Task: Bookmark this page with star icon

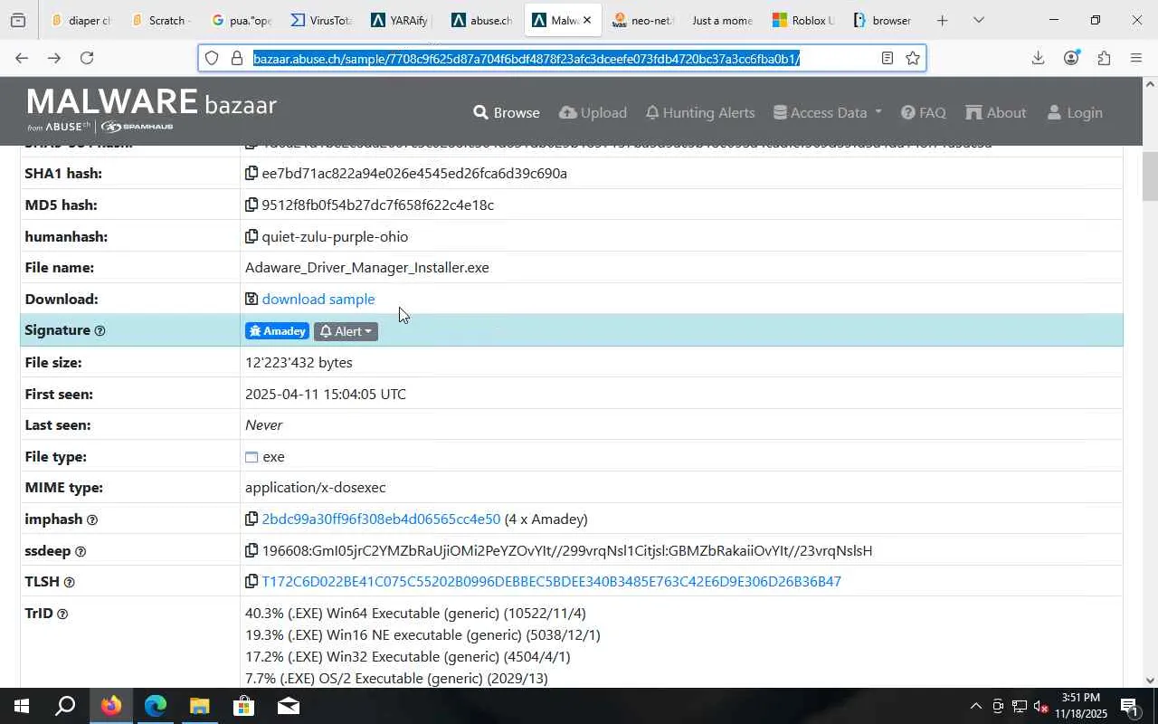Action: pos(913,58)
